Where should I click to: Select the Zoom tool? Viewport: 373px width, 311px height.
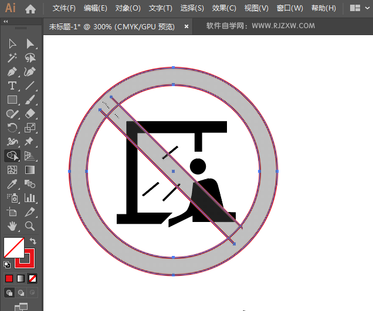(x=30, y=226)
